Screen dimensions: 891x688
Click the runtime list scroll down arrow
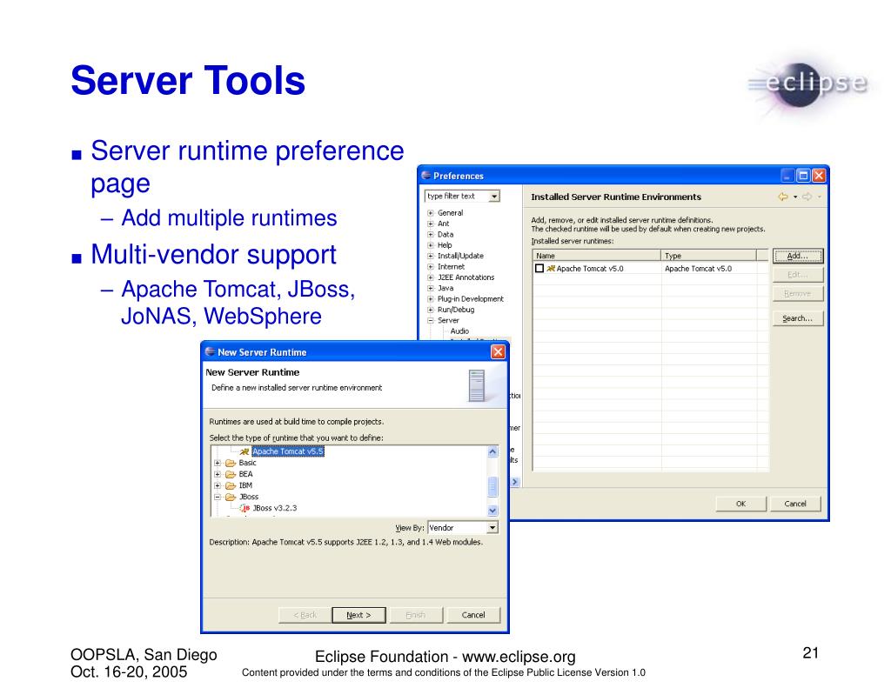click(492, 511)
